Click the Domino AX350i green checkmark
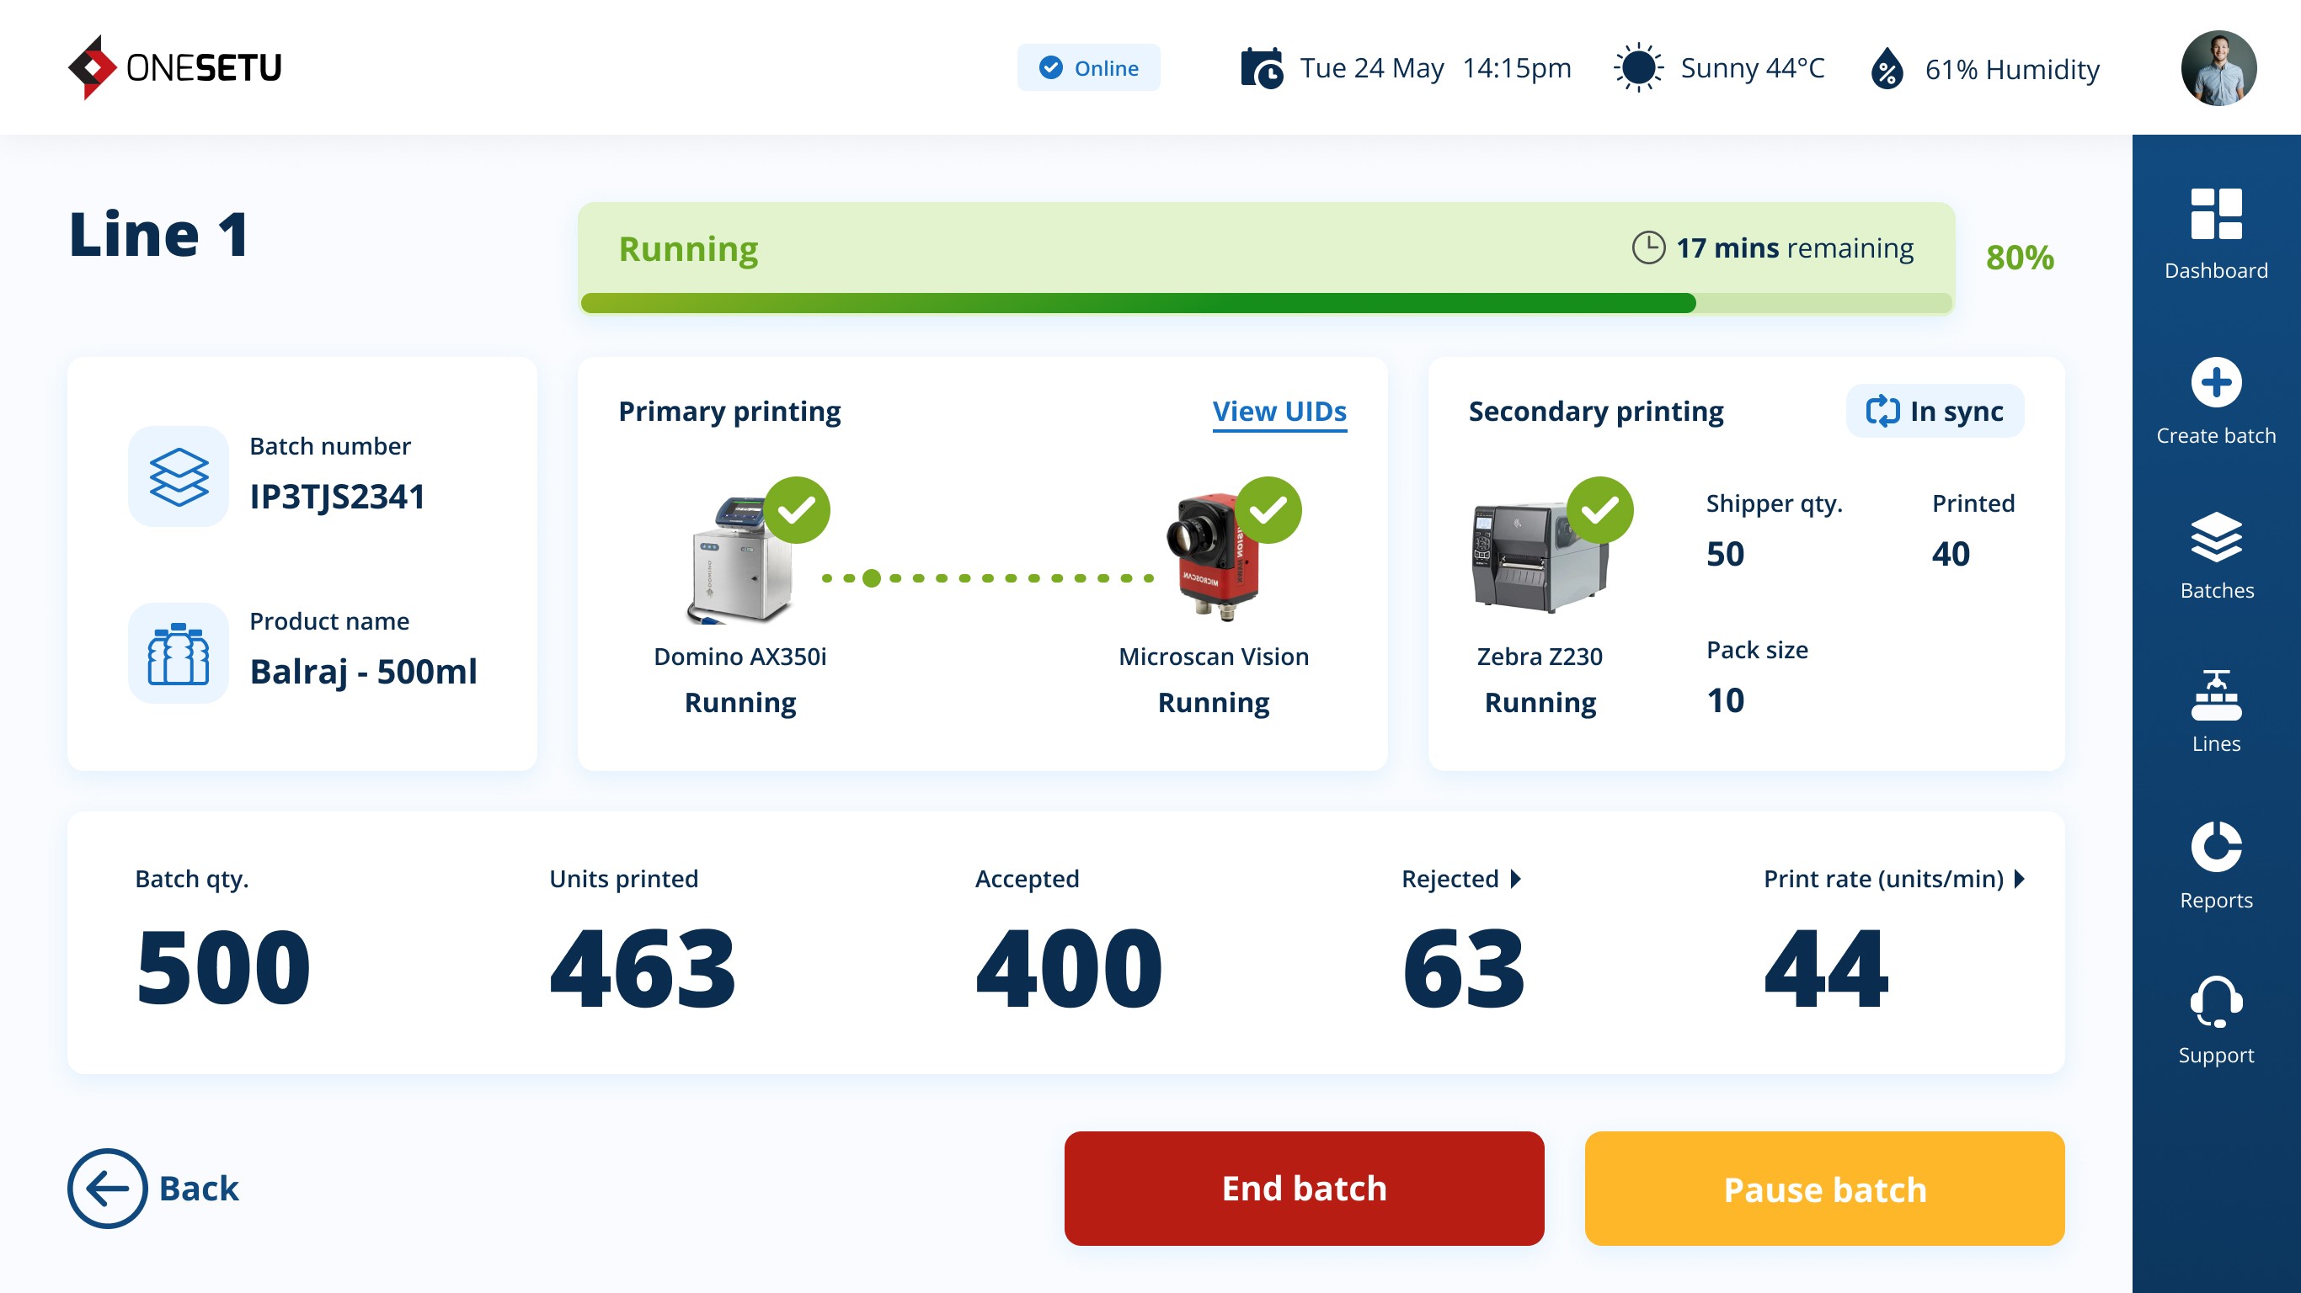The width and height of the screenshot is (2301, 1293). tap(797, 510)
